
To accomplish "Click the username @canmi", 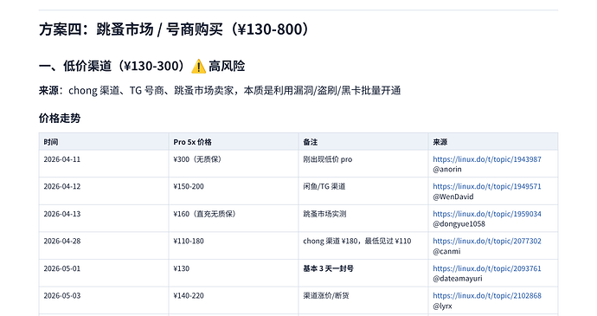I will (446, 251).
